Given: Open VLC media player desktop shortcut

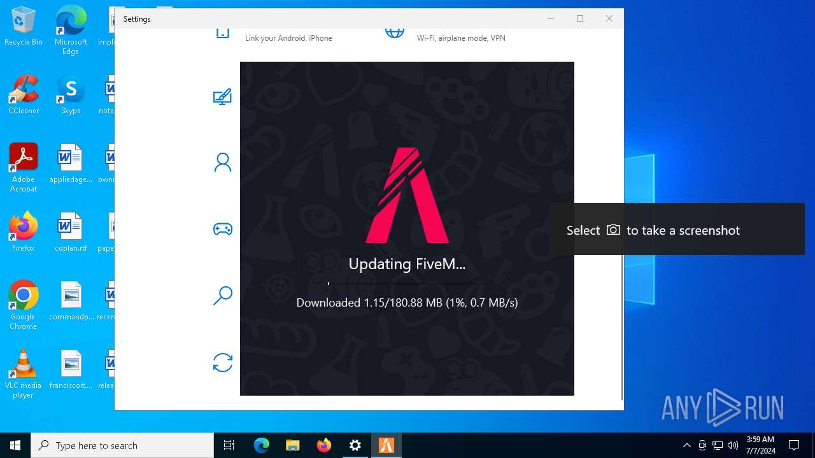Looking at the screenshot, I should 24,374.
